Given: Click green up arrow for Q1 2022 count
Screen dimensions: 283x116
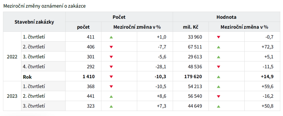Looking at the screenshot, I should pyautogui.click(x=111, y=37).
